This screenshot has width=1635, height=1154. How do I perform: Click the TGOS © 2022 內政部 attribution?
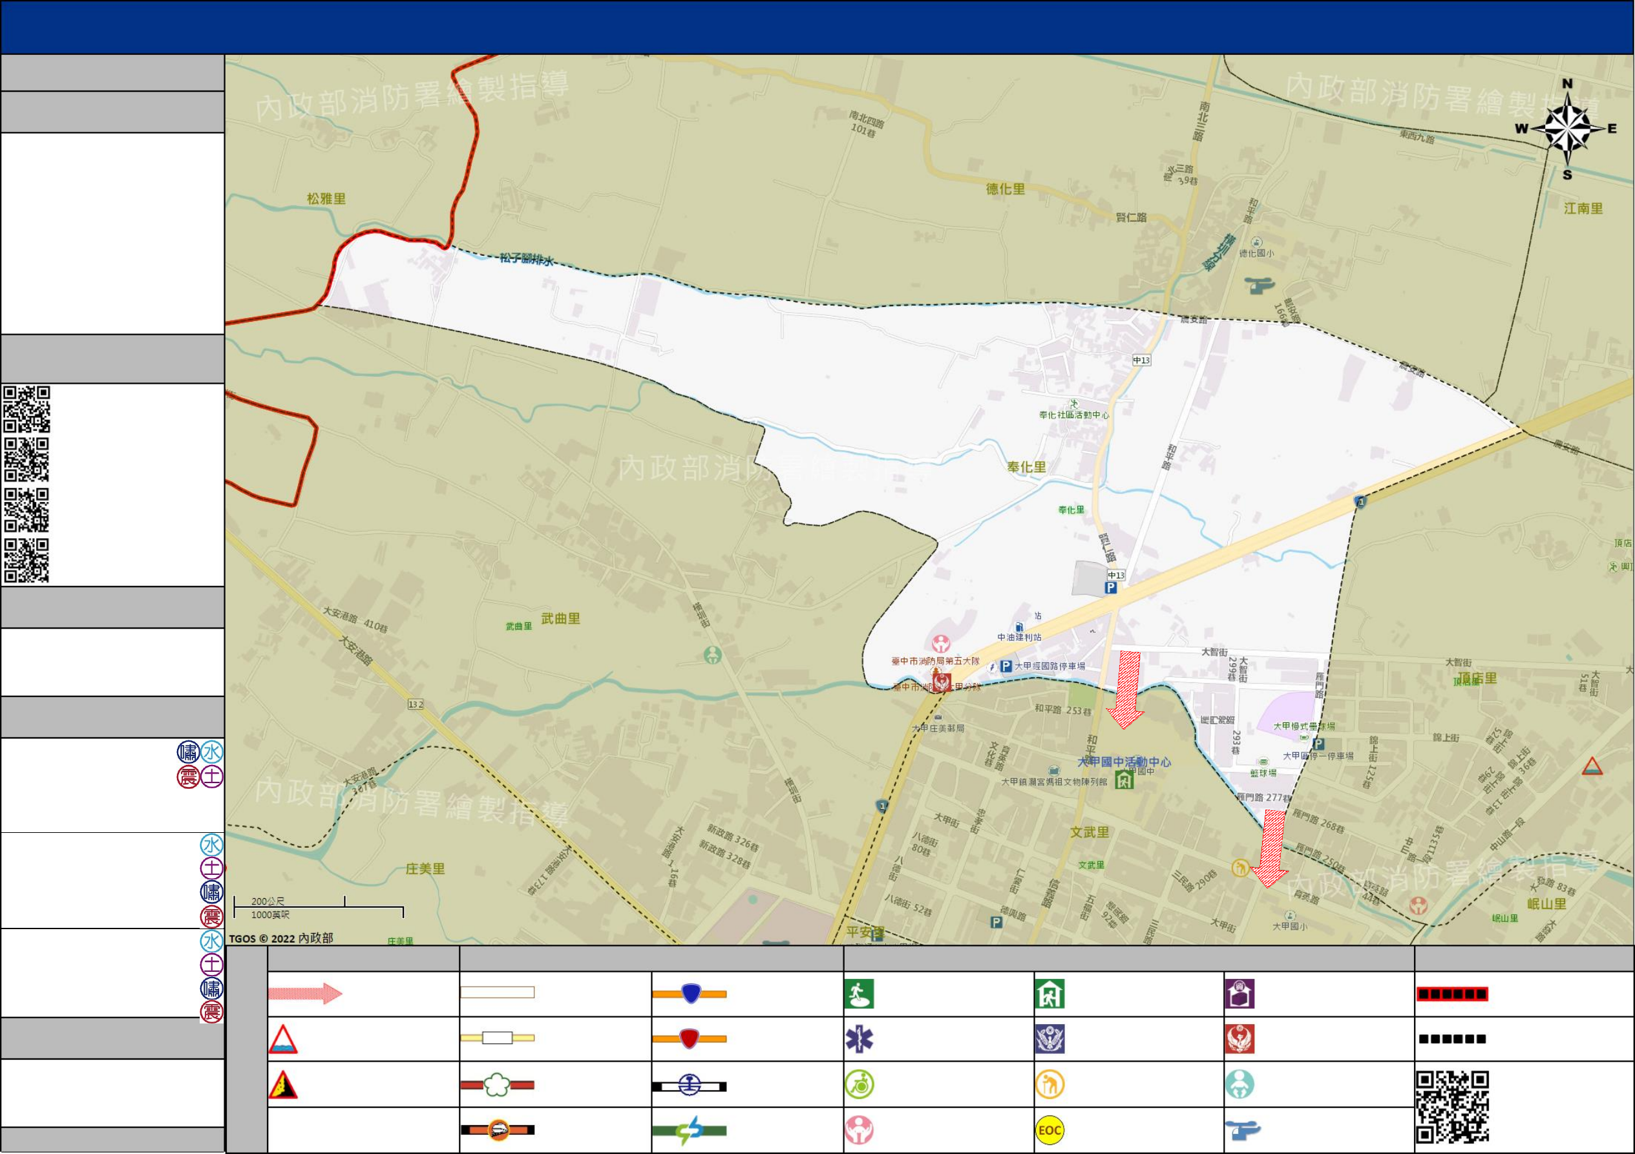pyautogui.click(x=280, y=938)
